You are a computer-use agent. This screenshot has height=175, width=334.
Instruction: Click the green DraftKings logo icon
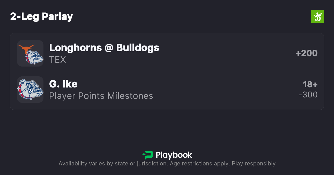tap(317, 17)
